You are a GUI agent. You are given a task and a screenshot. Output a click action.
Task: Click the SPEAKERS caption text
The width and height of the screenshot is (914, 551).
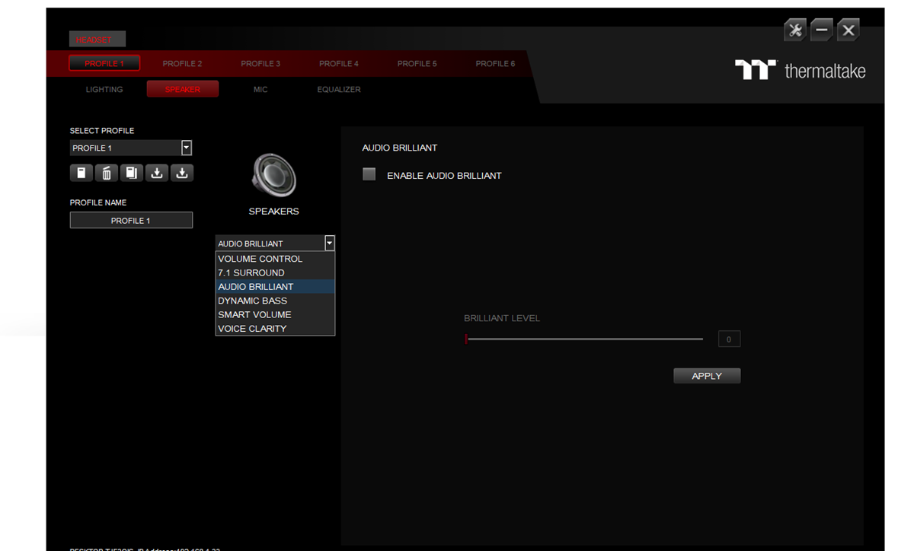(x=273, y=211)
